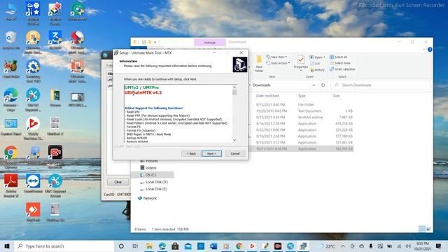Open Control Panel desktop icon
Viewport: 448px width, 252px height.
(x=11, y=127)
